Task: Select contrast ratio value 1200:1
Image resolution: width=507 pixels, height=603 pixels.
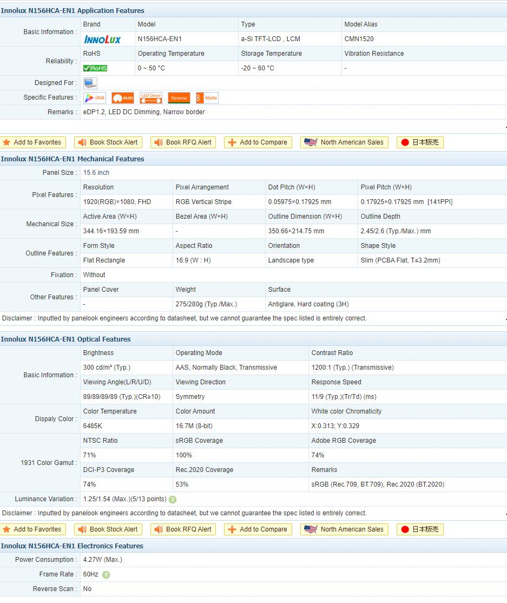Action: click(353, 368)
